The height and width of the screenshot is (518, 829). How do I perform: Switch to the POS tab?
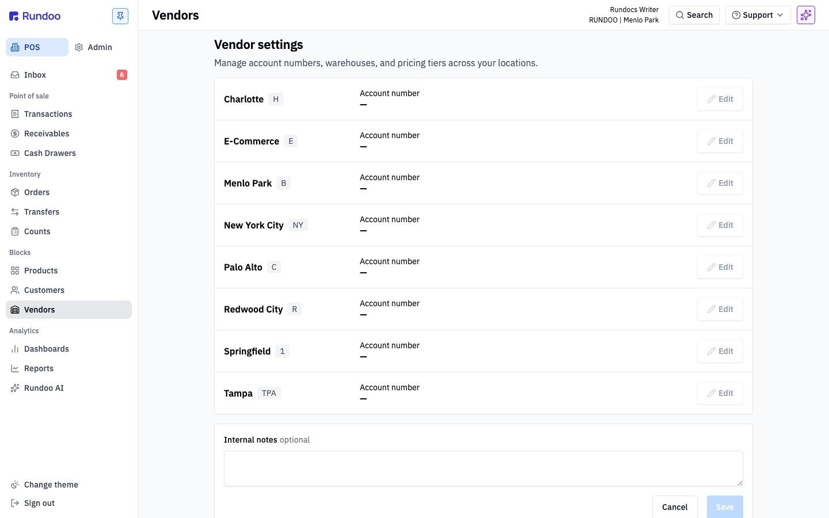37,47
